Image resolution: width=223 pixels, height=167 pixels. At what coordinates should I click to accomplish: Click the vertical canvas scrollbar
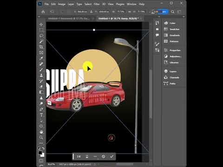point(151,94)
